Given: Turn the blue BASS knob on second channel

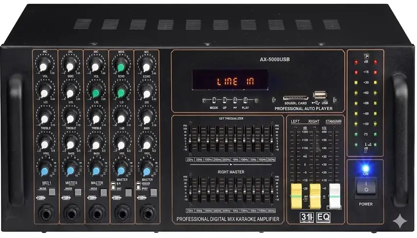Looking at the screenshot, I should pos(70,169).
